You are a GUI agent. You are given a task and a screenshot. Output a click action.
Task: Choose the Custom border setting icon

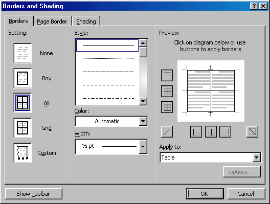(22, 153)
